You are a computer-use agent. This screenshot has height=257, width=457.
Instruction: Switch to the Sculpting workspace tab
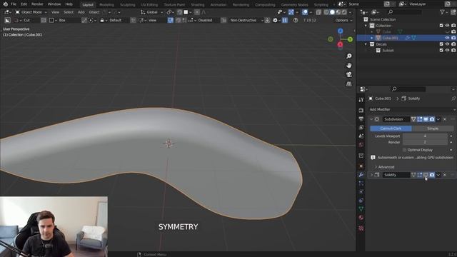(x=127, y=5)
